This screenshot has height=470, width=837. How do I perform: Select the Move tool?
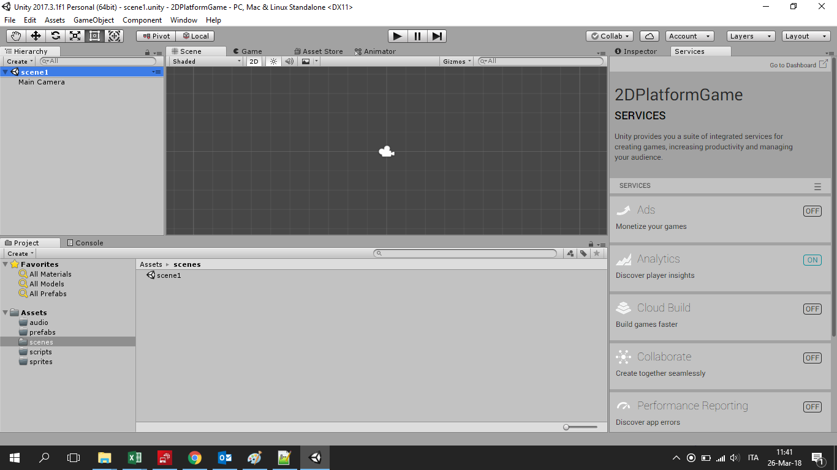click(x=36, y=36)
